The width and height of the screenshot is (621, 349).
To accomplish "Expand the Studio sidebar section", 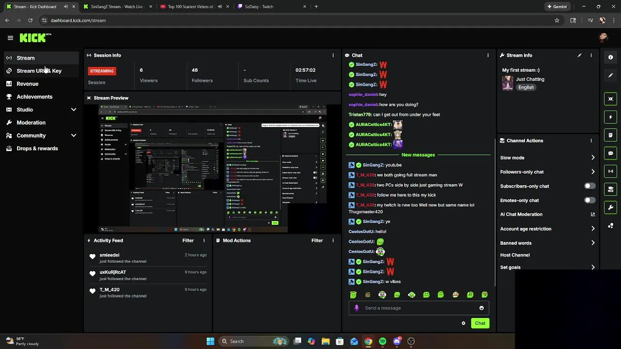I will coord(74,110).
